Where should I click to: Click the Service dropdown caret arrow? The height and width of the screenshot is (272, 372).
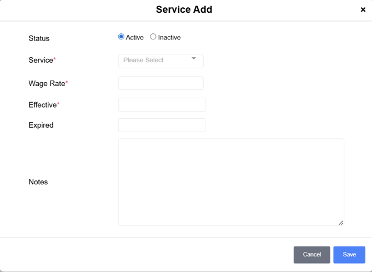194,59
